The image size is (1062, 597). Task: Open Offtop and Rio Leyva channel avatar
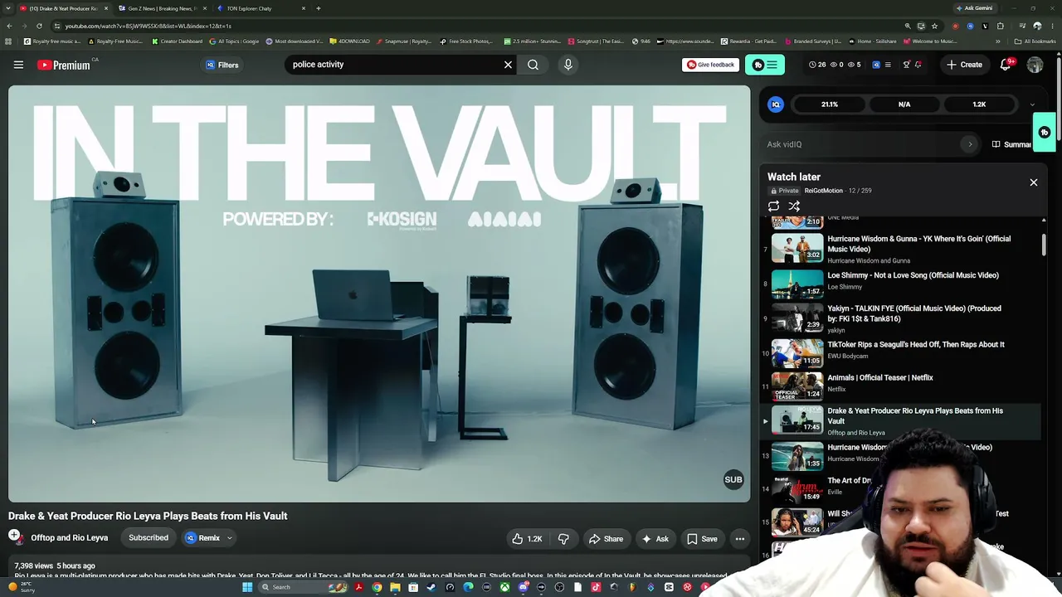pos(15,536)
